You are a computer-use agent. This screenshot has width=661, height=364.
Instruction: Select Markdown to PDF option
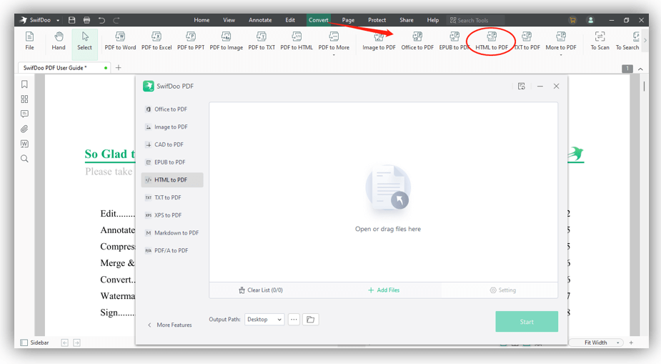tap(172, 233)
